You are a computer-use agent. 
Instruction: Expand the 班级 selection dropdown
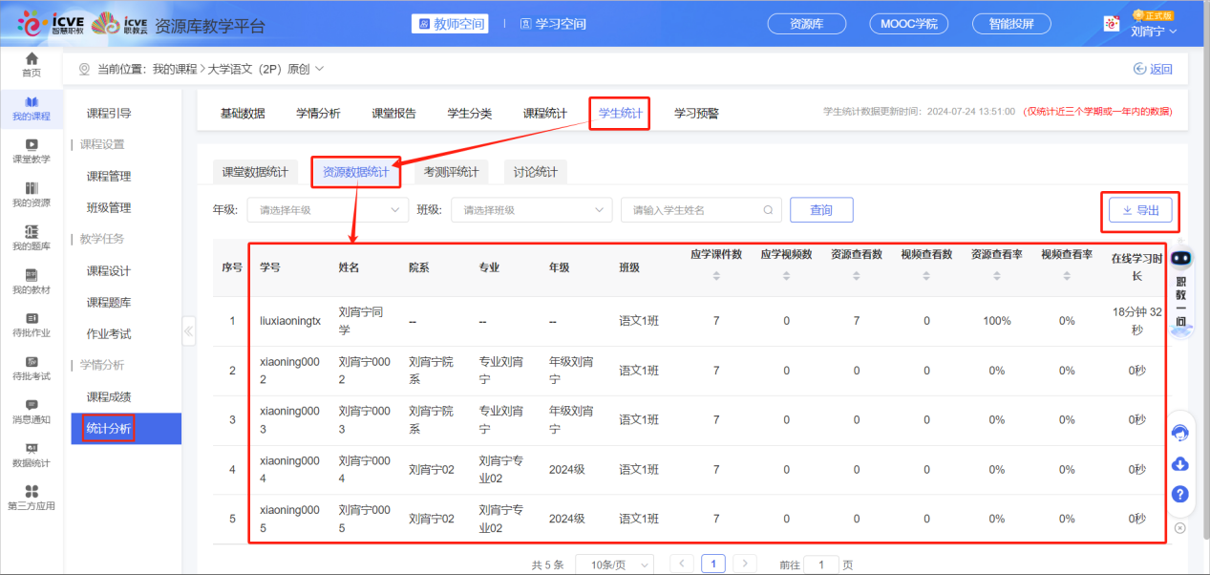pyautogui.click(x=531, y=210)
